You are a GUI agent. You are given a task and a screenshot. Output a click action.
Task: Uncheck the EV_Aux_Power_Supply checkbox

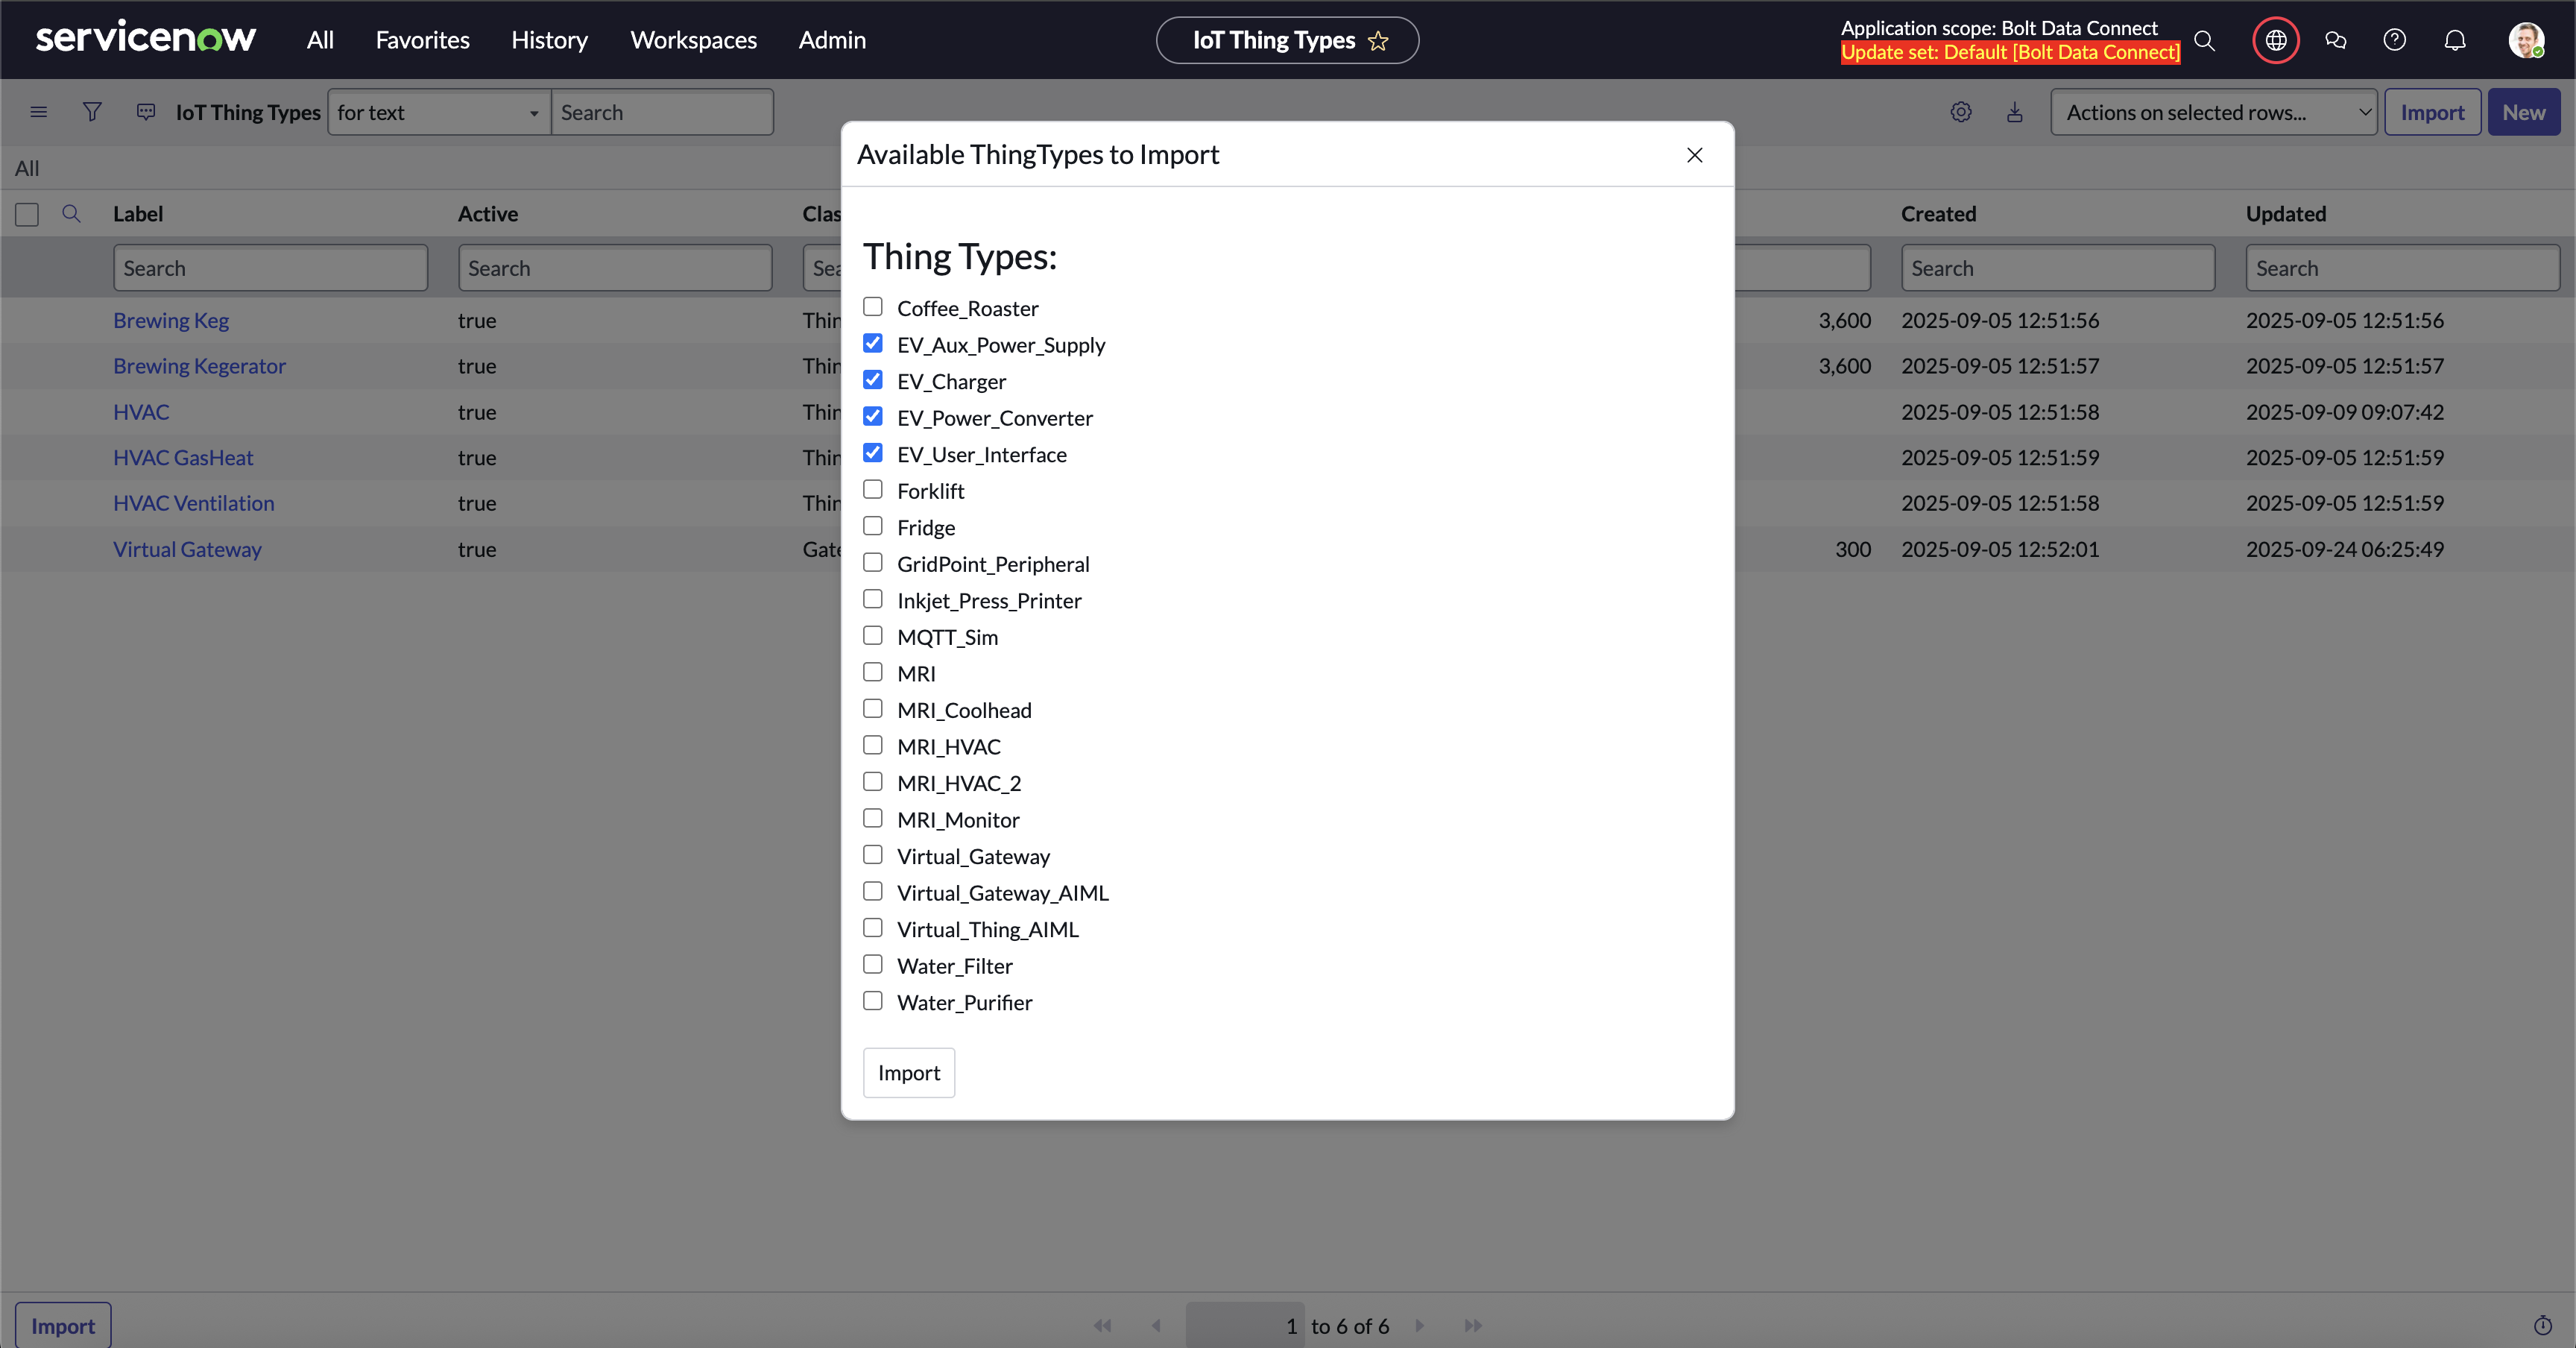point(873,343)
